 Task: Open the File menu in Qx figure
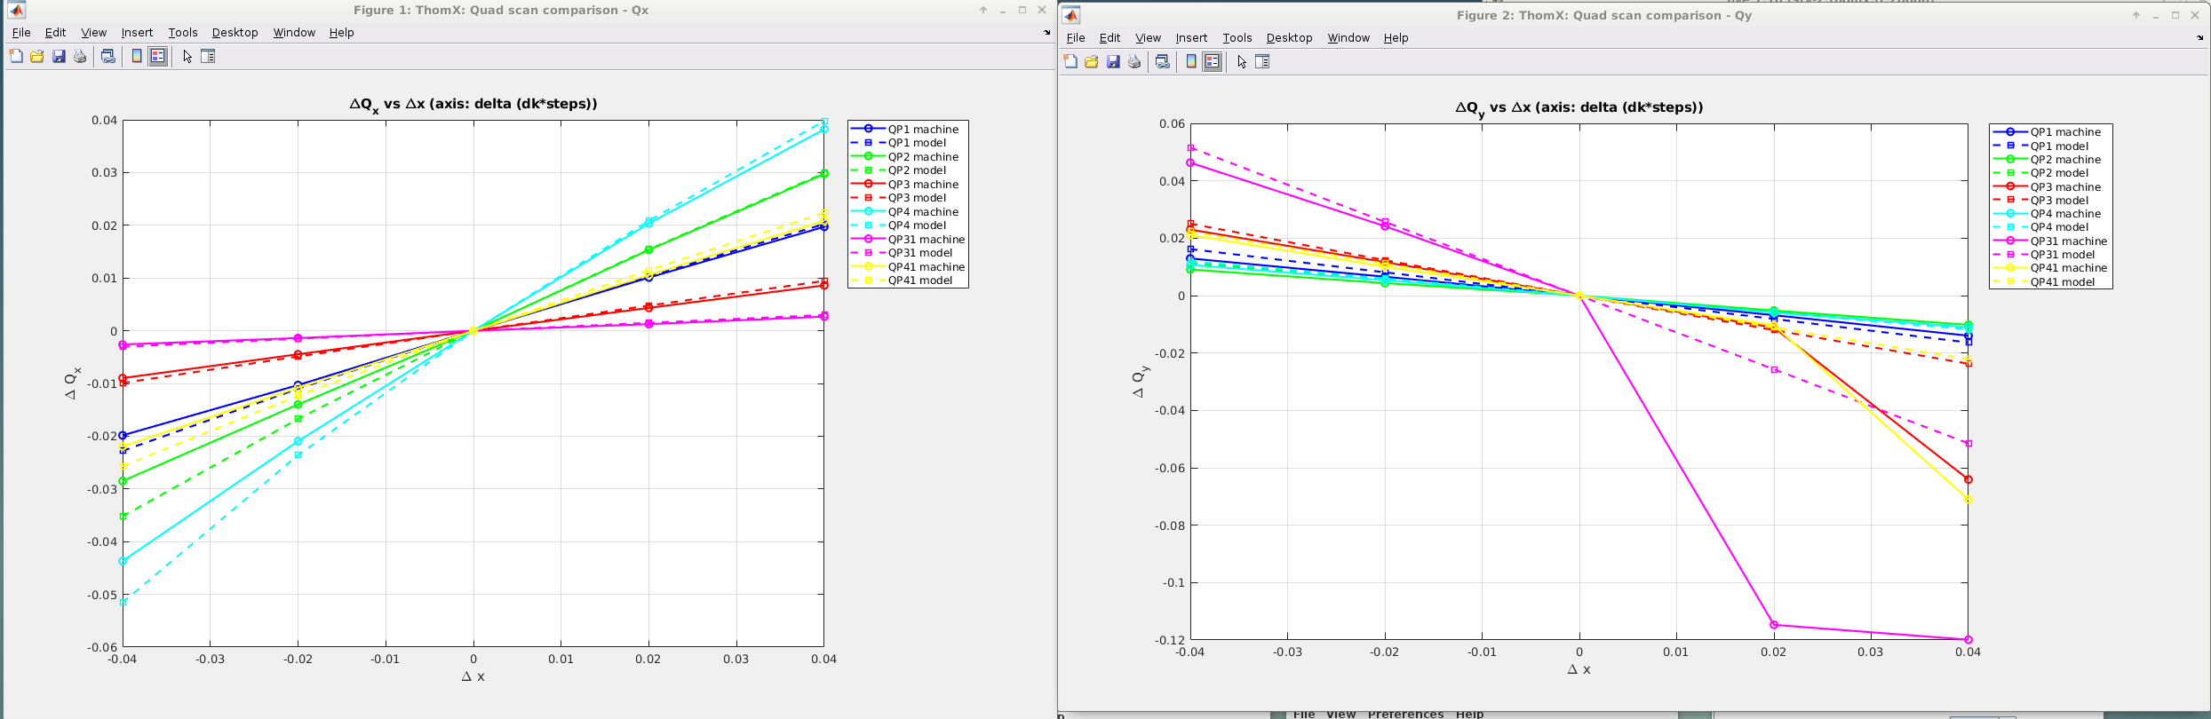pos(21,33)
